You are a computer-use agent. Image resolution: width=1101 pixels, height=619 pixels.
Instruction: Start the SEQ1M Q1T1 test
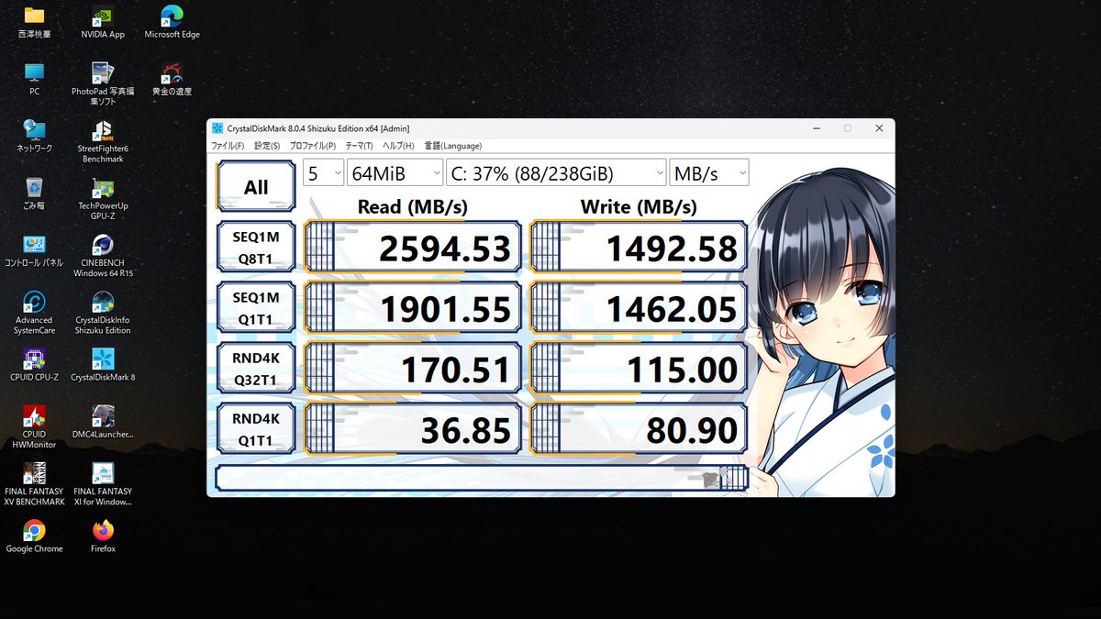pos(256,306)
